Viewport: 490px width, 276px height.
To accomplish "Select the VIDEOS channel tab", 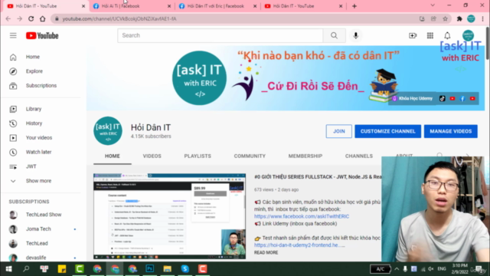I will pyautogui.click(x=152, y=156).
